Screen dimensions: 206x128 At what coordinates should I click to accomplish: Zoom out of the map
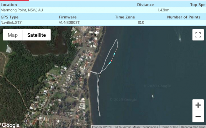(198, 117)
